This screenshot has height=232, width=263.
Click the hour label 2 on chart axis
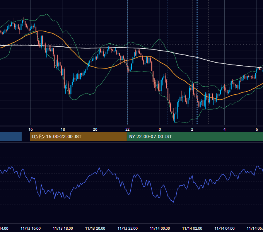pyautogui.click(x=192, y=130)
